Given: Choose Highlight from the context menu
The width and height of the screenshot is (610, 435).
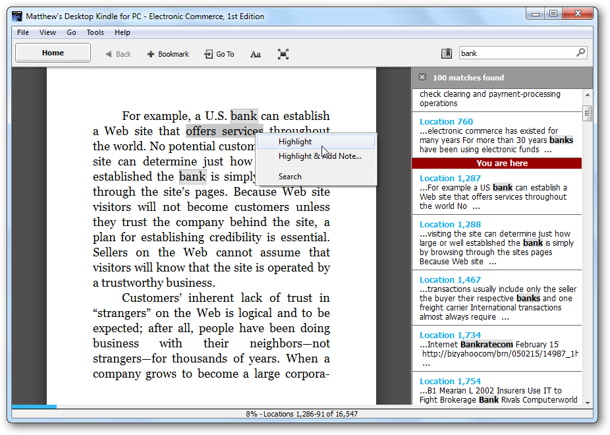Looking at the screenshot, I should click(x=316, y=142).
